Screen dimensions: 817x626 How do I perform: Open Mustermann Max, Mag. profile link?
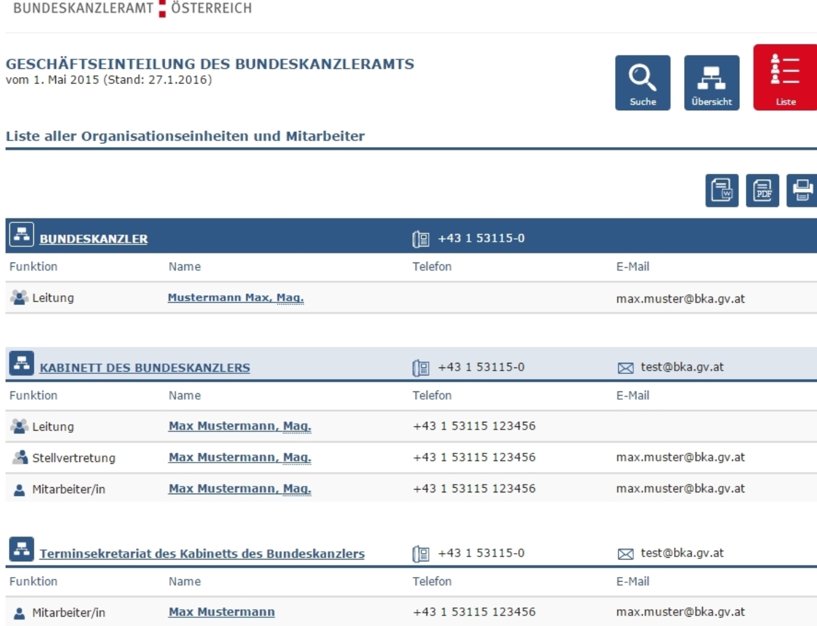[x=236, y=298]
